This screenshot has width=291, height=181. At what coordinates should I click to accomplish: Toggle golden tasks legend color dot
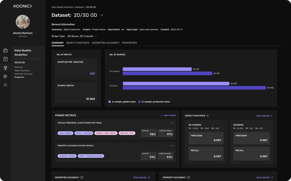pos(109,102)
